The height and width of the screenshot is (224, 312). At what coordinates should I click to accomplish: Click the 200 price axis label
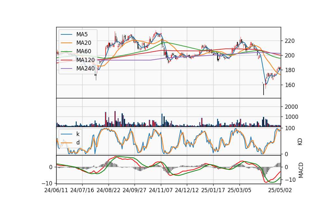click(290, 56)
